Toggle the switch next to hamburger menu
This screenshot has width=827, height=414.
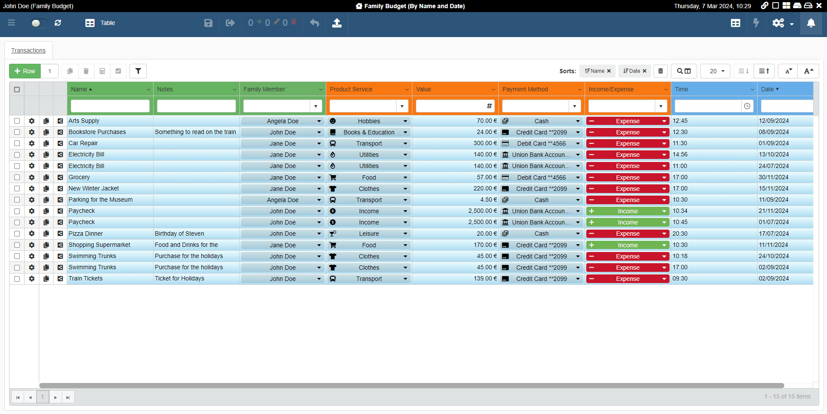(x=38, y=23)
